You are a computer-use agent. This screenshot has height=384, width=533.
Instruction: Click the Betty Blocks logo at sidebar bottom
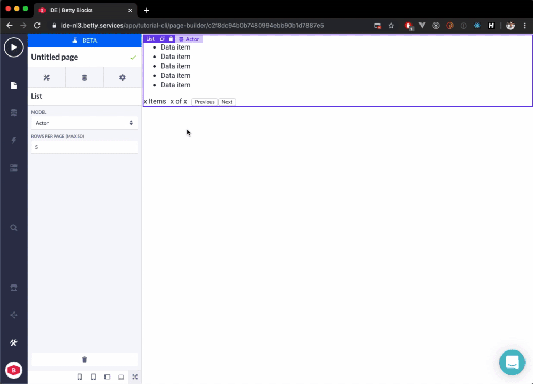(14, 370)
